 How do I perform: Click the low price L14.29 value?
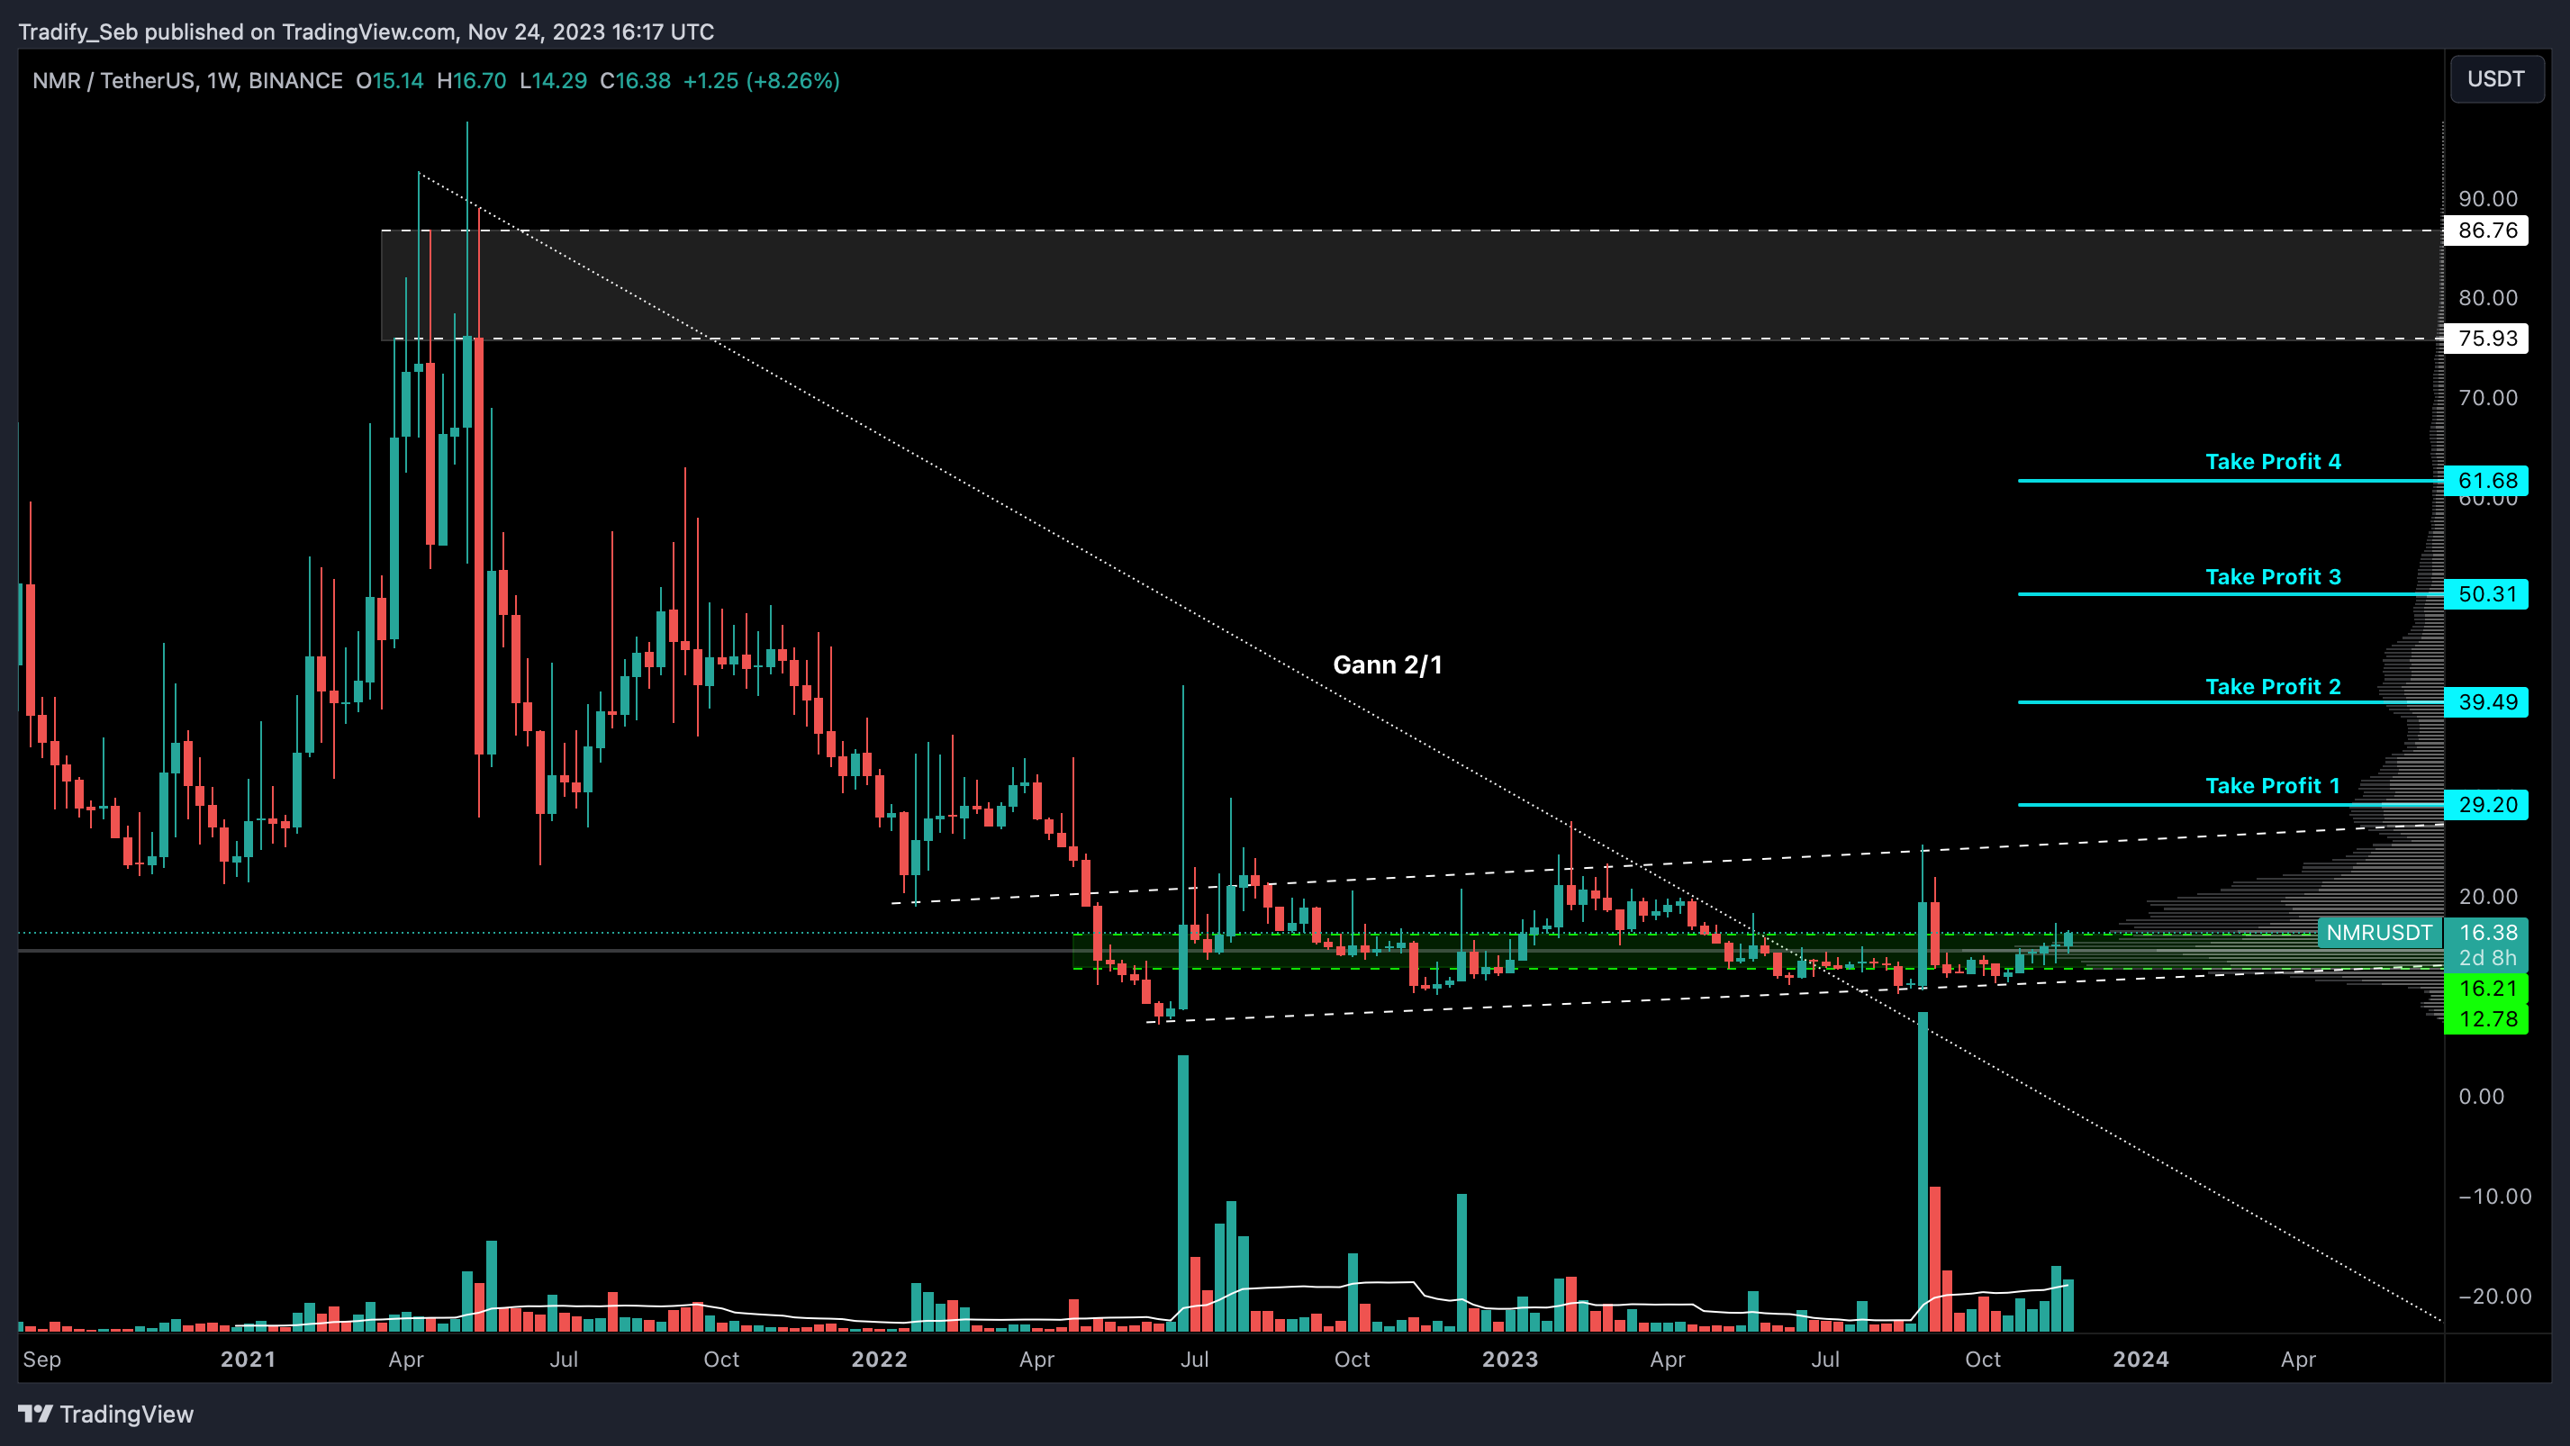(553, 81)
